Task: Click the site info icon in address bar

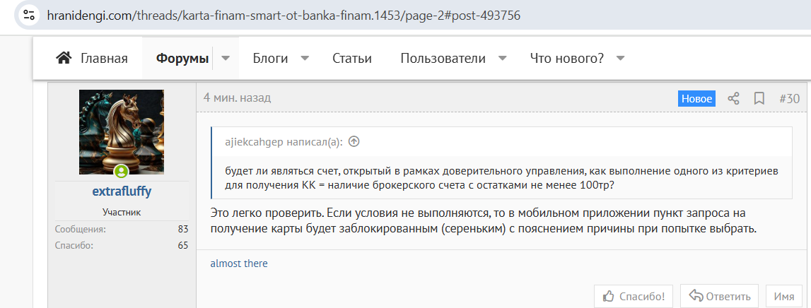Action: [x=29, y=15]
